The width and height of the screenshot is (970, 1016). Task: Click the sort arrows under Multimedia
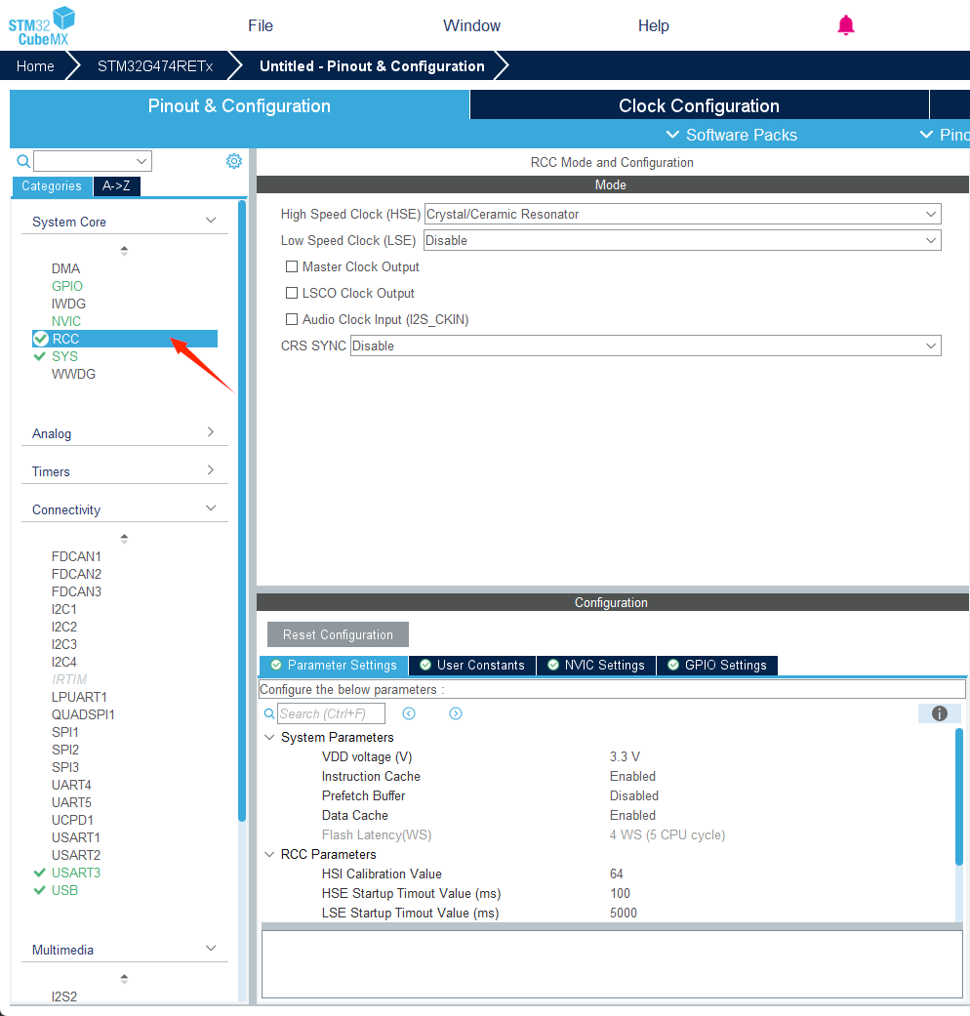point(124,978)
